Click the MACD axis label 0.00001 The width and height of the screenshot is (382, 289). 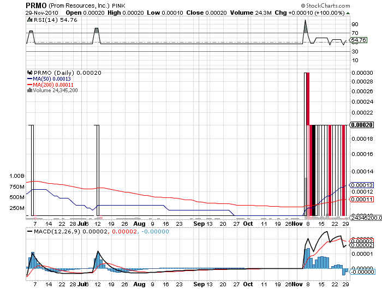[362, 254]
